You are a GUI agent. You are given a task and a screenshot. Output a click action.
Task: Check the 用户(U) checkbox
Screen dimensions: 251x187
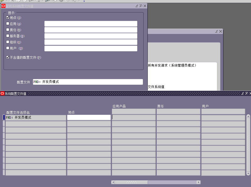[7, 48]
